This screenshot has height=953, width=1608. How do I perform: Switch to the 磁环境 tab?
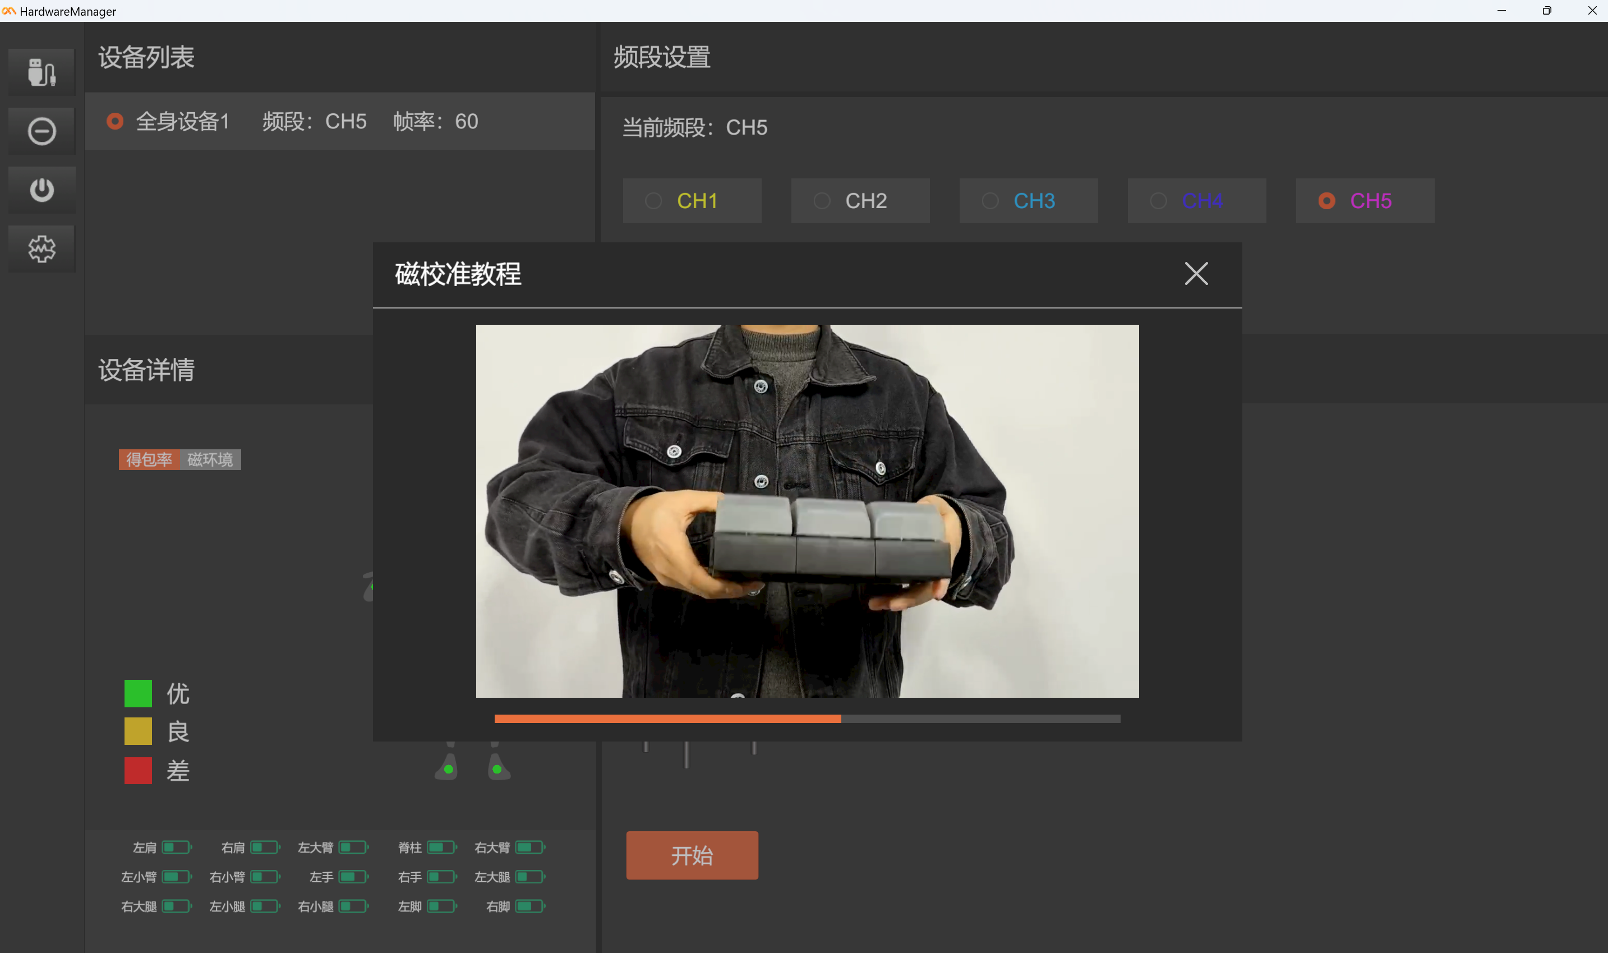(x=210, y=459)
